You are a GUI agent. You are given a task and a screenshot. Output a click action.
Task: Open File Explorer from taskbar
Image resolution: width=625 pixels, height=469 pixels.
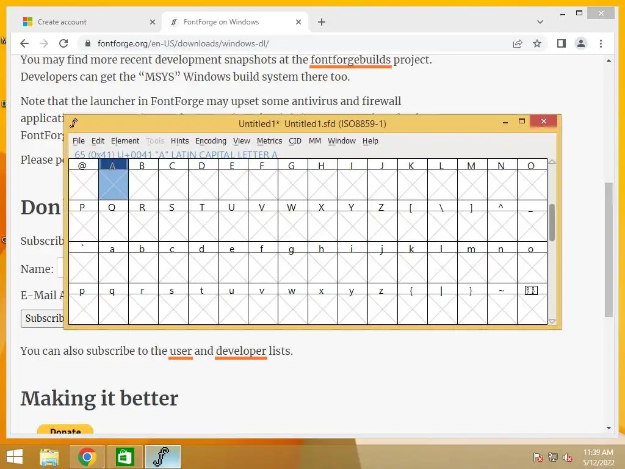[49, 457]
